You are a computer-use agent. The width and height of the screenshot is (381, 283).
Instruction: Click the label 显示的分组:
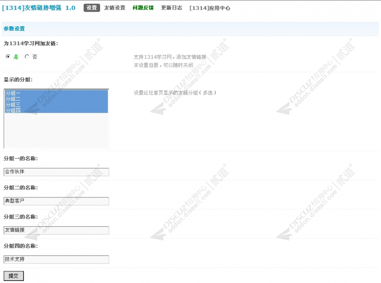(x=18, y=79)
